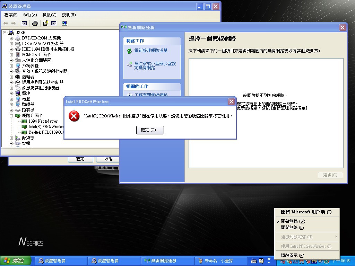Click the Realtek RTL8139 adapter icon
The width and height of the screenshot is (355, 266).
point(24,132)
